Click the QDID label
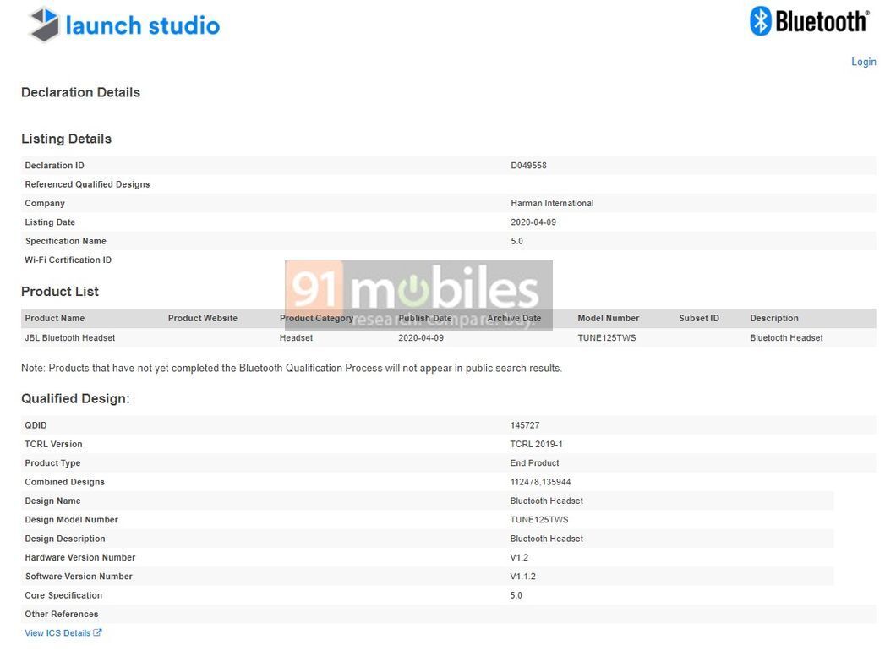896x651 pixels. [x=36, y=426]
